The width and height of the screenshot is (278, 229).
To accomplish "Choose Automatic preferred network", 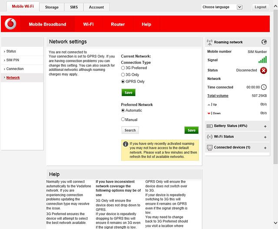I will [x=123, y=110].
